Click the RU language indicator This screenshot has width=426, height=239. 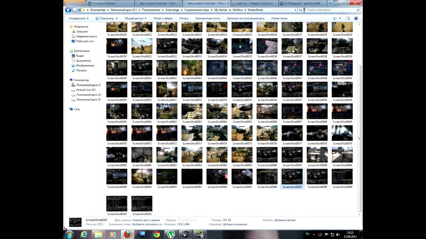(x=308, y=234)
